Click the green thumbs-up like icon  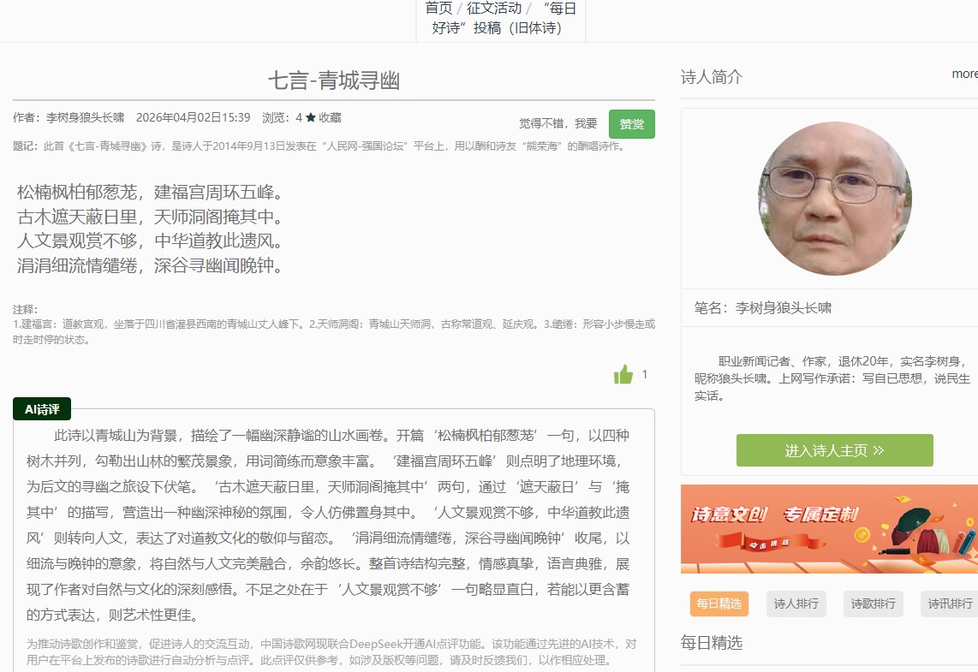[623, 374]
